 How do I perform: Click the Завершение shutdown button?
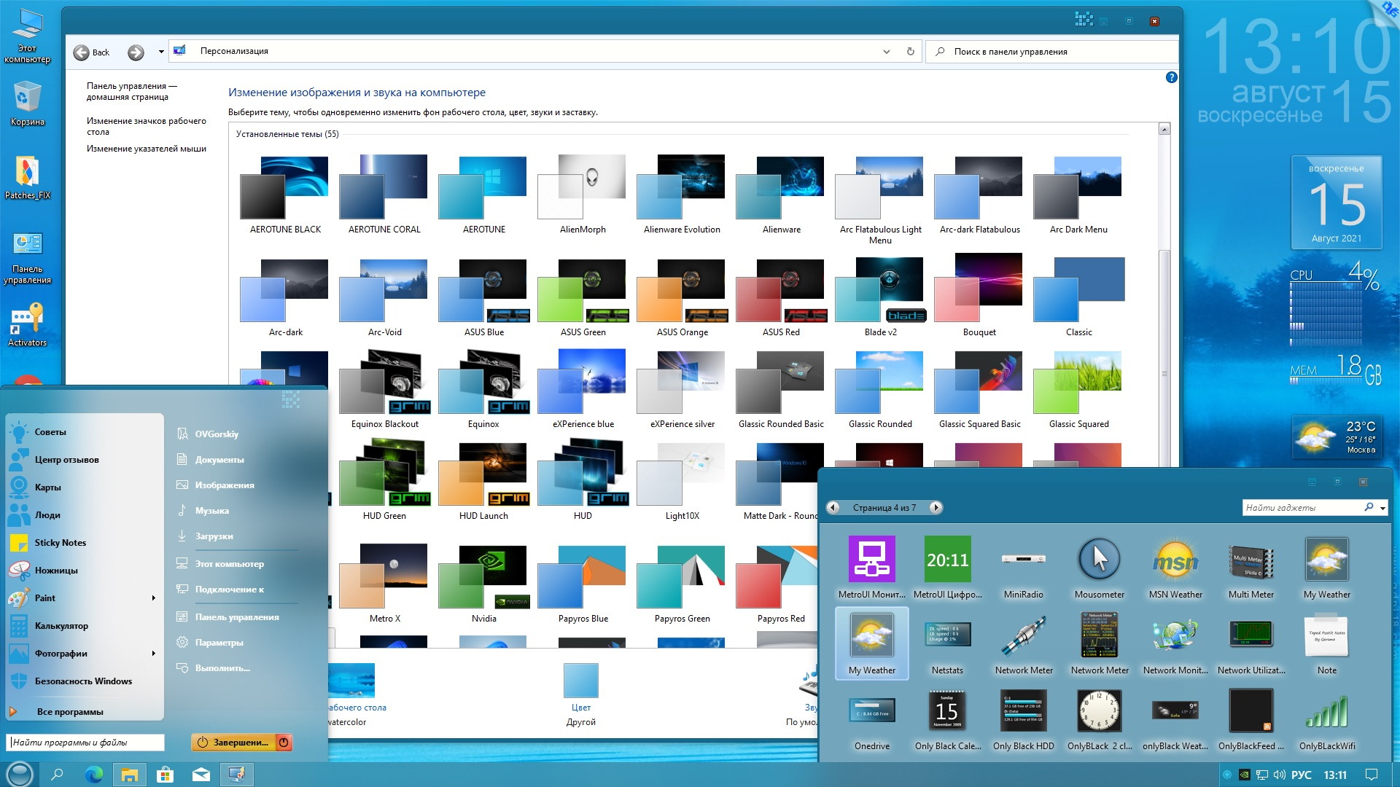(233, 743)
